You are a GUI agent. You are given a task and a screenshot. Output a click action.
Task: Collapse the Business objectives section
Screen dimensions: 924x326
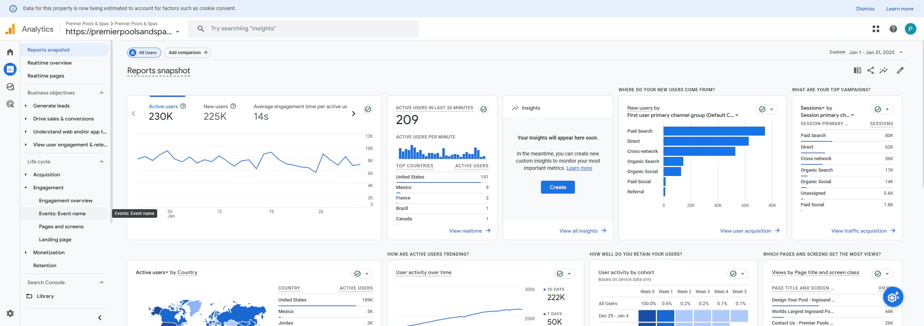[x=102, y=93]
